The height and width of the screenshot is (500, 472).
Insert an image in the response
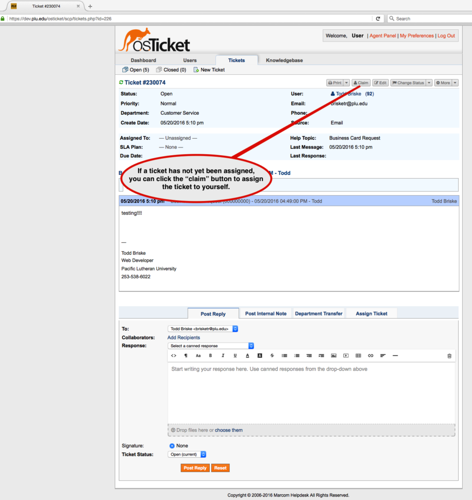click(334, 355)
